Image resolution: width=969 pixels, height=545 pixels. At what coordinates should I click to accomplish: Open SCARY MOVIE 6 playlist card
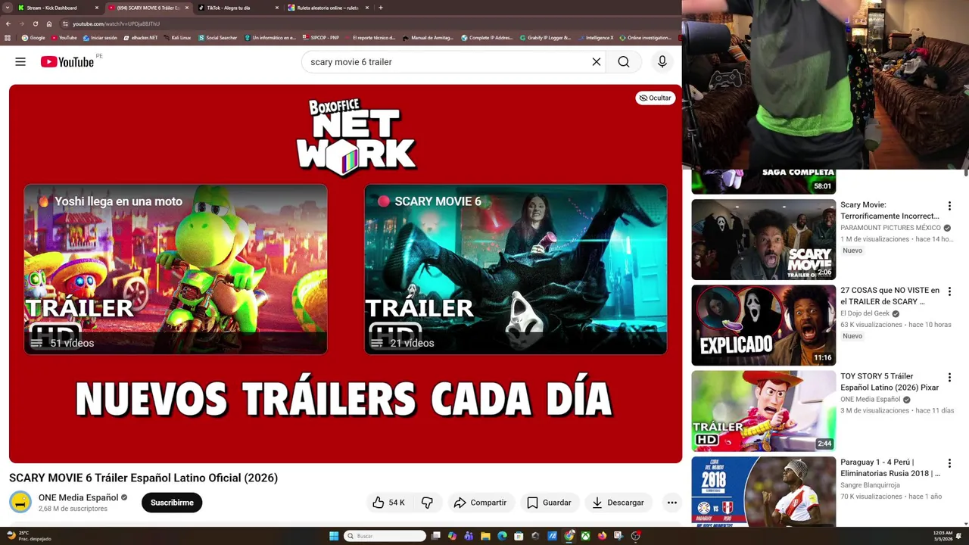[x=516, y=269]
